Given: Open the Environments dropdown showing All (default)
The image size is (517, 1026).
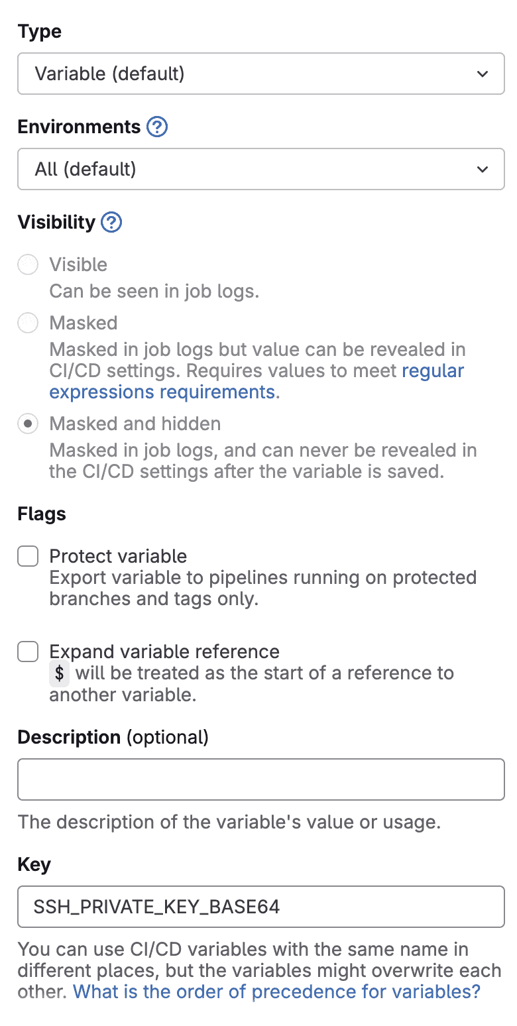Looking at the screenshot, I should 258,169.
